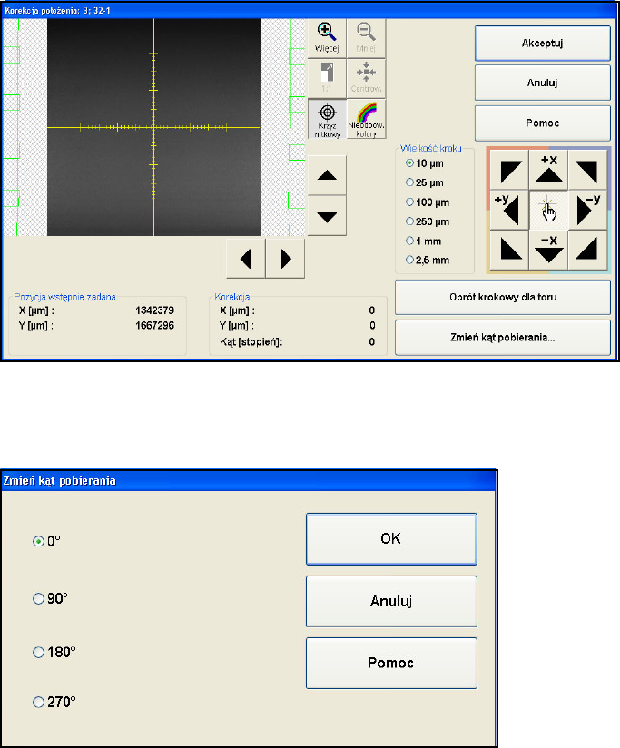Image resolution: width=620 pixels, height=748 pixels.
Task: Click Anuluj in Zmień kąt pobierania dialog
Action: tap(391, 601)
